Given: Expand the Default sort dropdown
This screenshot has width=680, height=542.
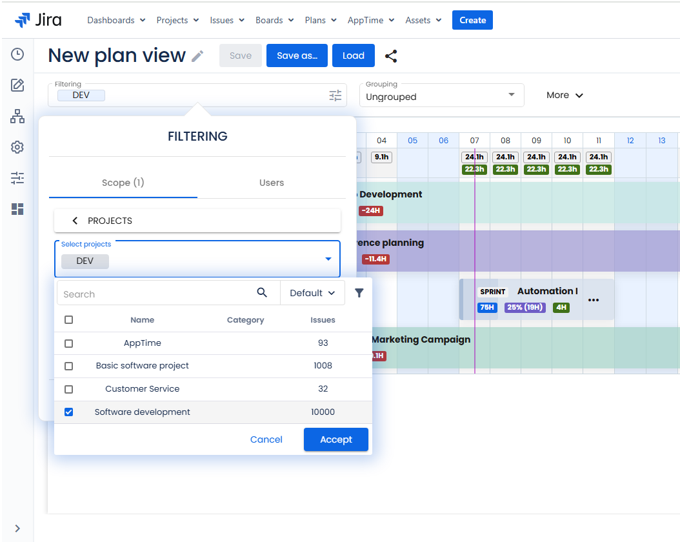Looking at the screenshot, I should click(312, 293).
